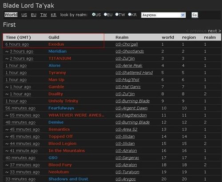Open the US-Cho'gall realm link

(x=127, y=44)
